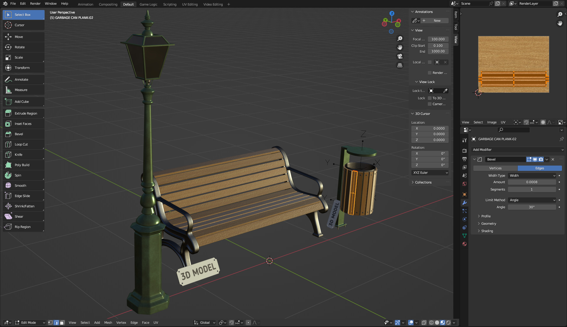Toggle the Render Region checkbox

pyautogui.click(x=430, y=73)
